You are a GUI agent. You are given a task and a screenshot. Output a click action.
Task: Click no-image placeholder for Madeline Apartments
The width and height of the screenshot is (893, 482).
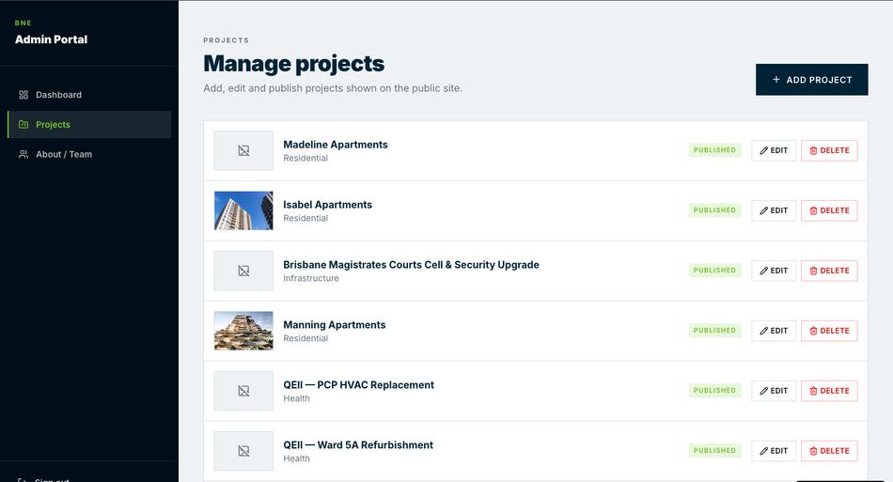pyautogui.click(x=243, y=151)
